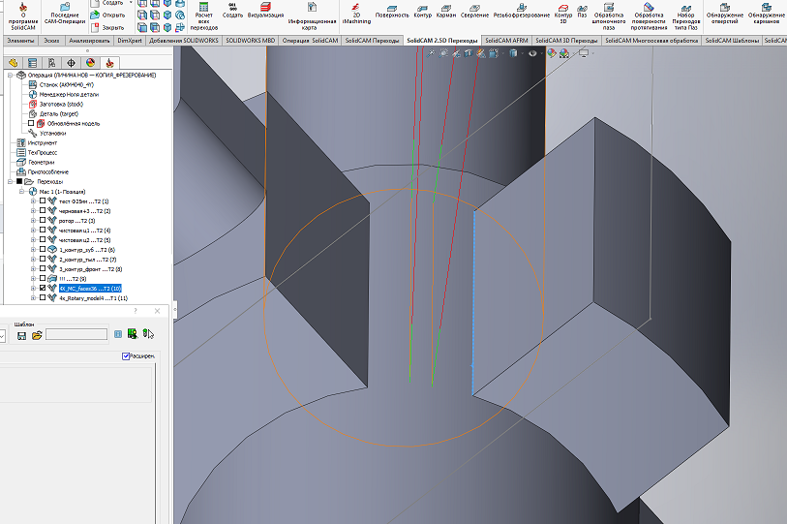Screen dimensions: 787x524
Task: Enable checkbox for ротор operation
Action: [x=42, y=221]
